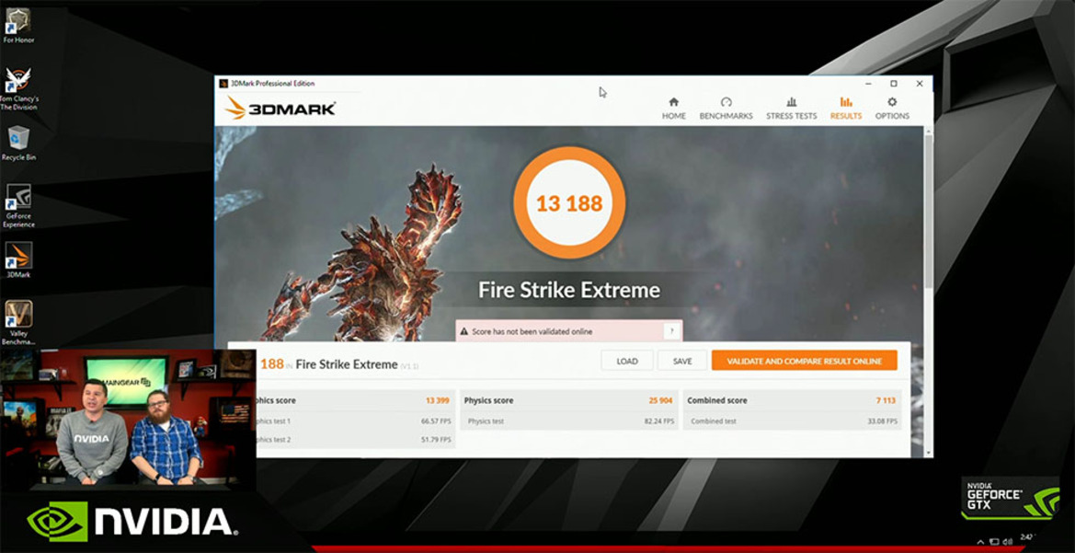
Task: Click the SAVE result button
Action: click(682, 361)
